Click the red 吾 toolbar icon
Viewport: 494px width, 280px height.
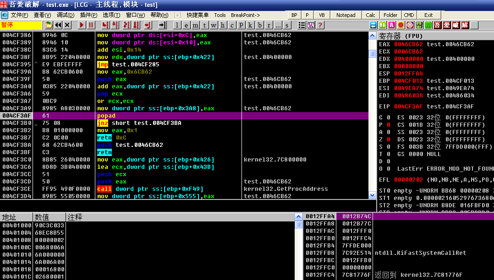[x=437, y=25]
